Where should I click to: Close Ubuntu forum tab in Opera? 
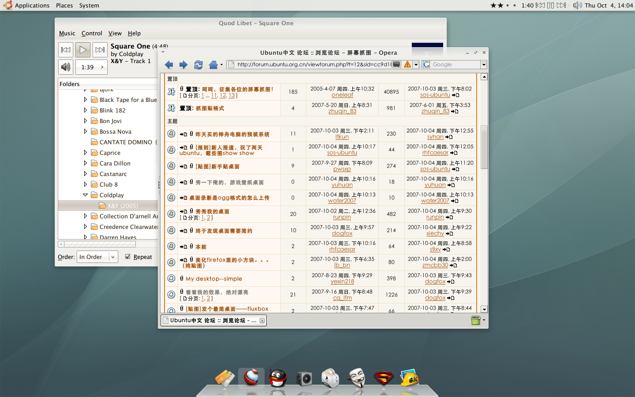tap(262, 321)
